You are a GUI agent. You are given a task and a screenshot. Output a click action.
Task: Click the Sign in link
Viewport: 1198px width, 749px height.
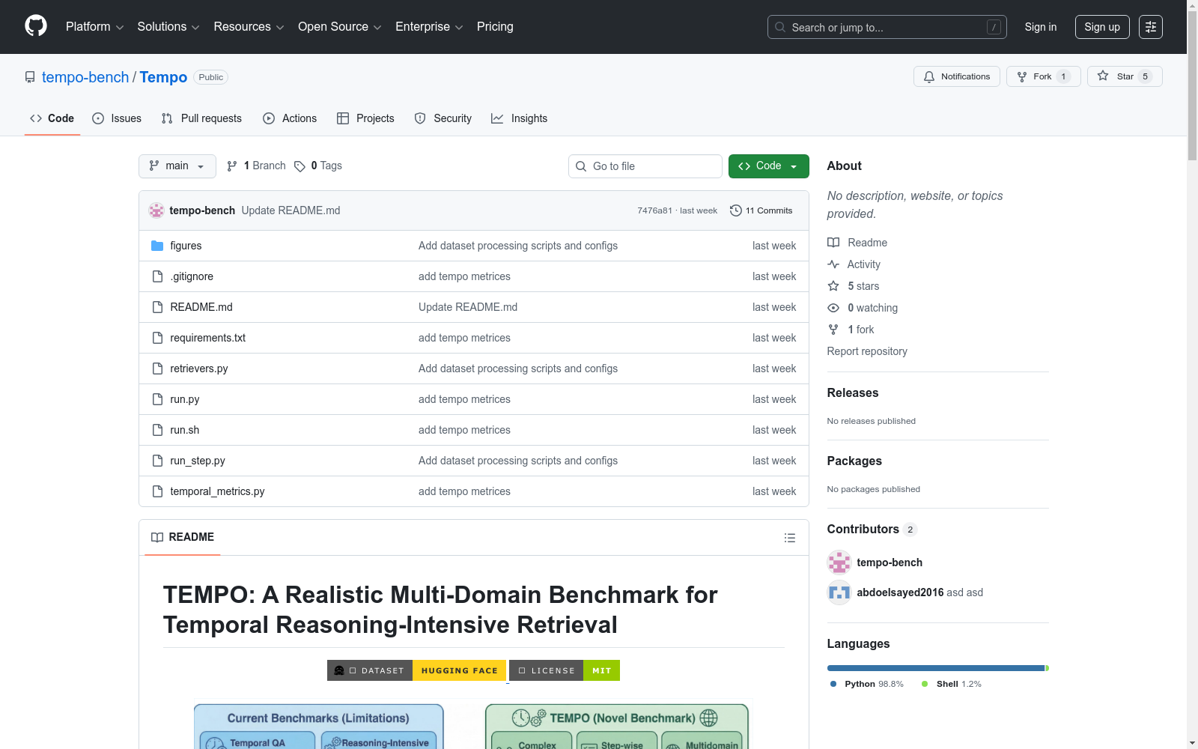point(1041,27)
